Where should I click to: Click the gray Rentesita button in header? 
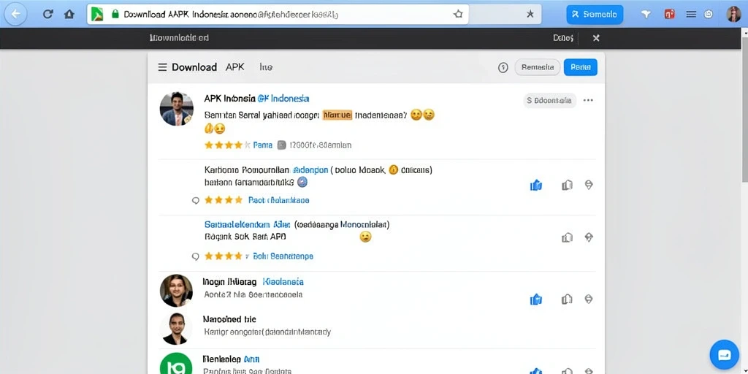(538, 67)
